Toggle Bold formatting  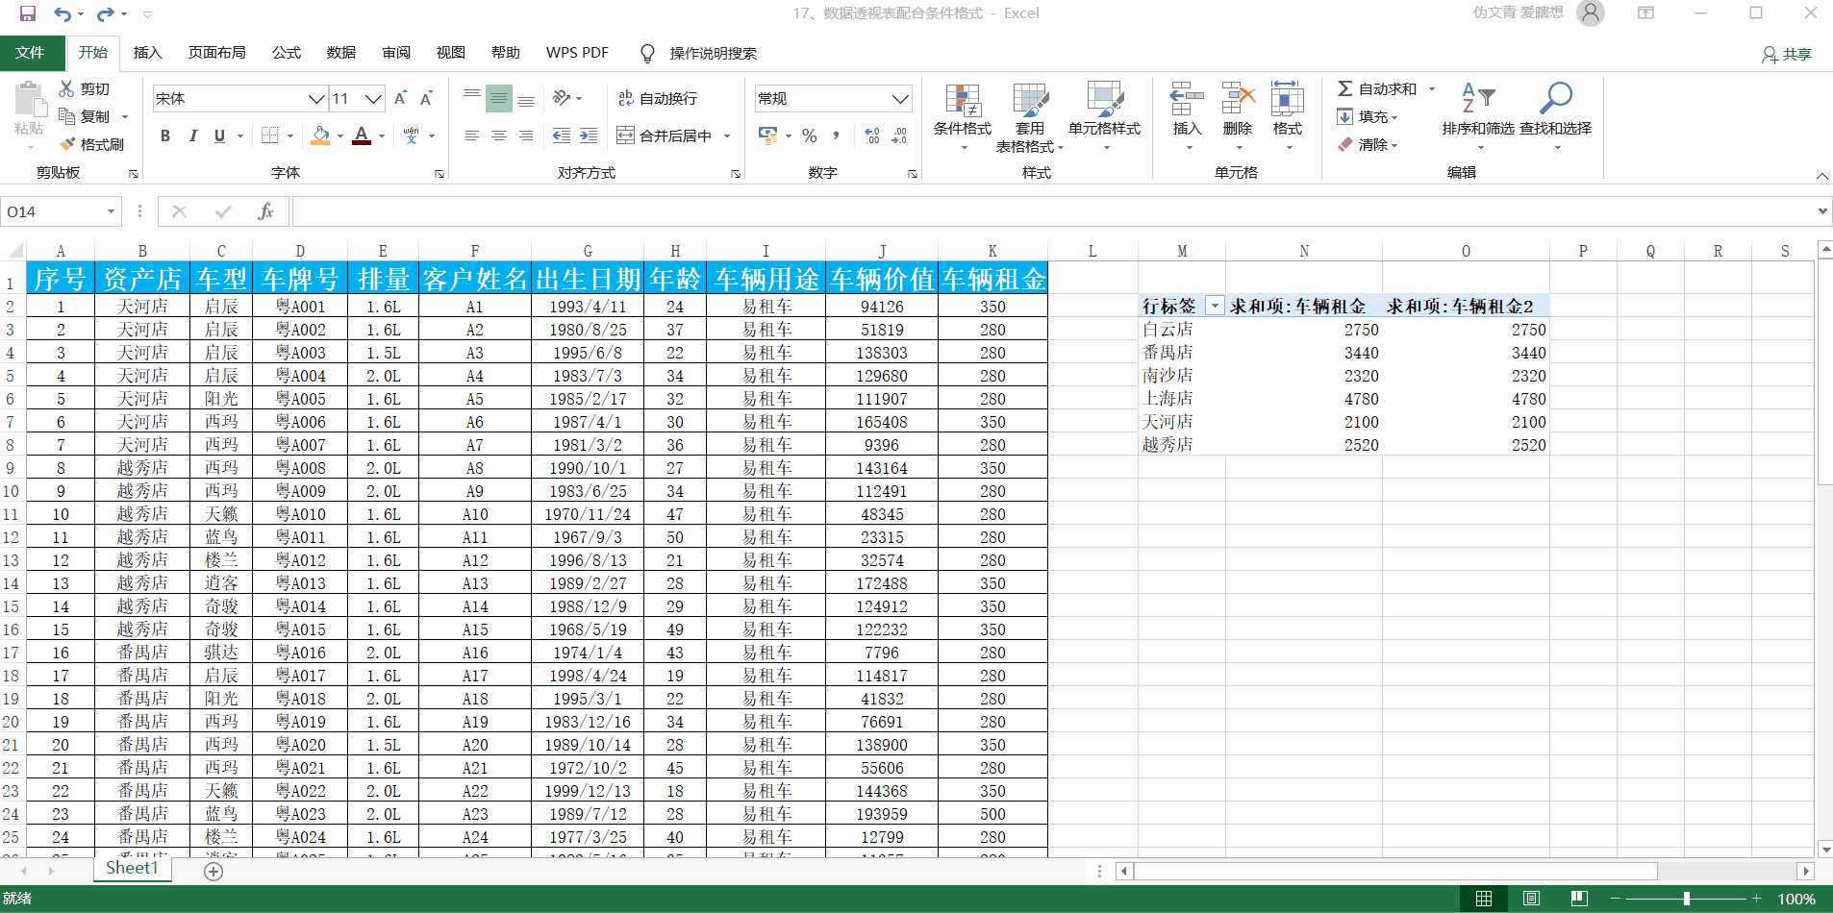tap(165, 136)
